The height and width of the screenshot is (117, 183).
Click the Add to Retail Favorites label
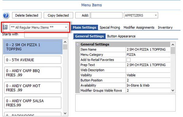97,60
